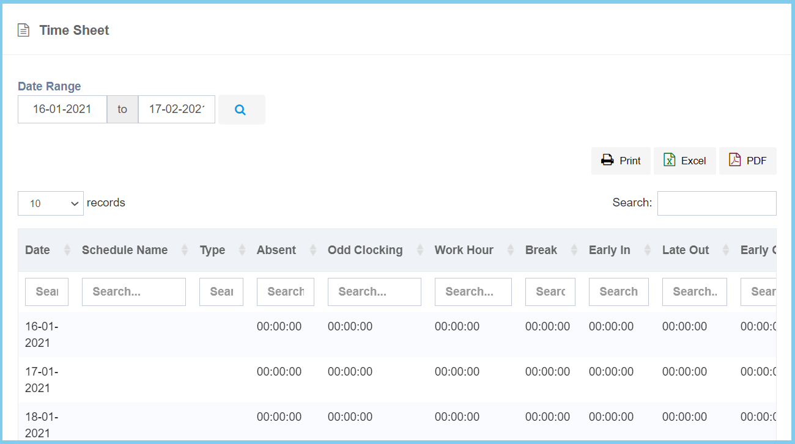Focus the start date field 16-01-2021
This screenshot has height=444, width=795.
(62, 109)
